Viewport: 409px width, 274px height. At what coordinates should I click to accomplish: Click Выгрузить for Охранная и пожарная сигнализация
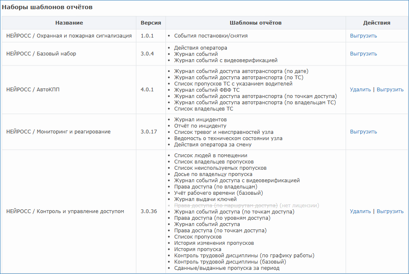[x=364, y=36]
